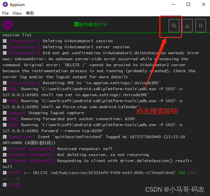This screenshot has height=196, width=210.
Task: Close the Appium window
Action: click(204, 4)
